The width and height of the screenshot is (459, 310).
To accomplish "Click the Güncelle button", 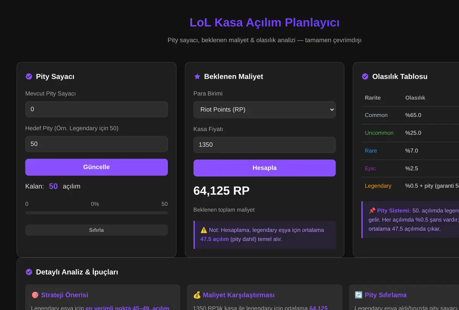I will tap(96, 167).
